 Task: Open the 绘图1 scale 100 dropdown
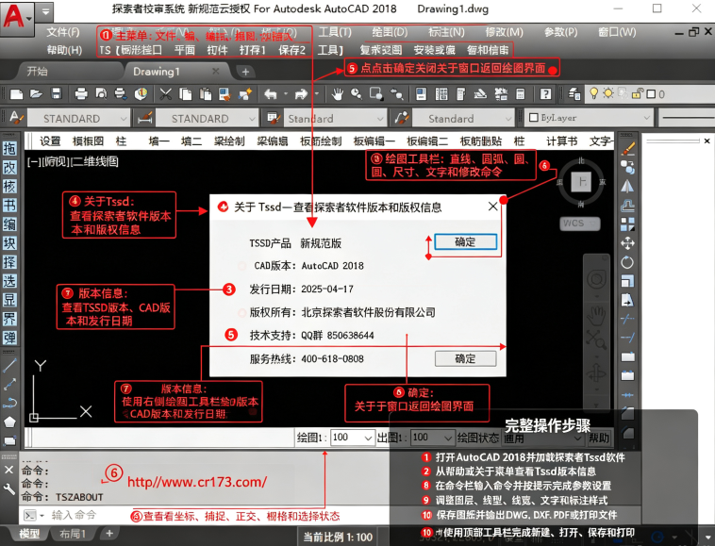[x=353, y=438]
